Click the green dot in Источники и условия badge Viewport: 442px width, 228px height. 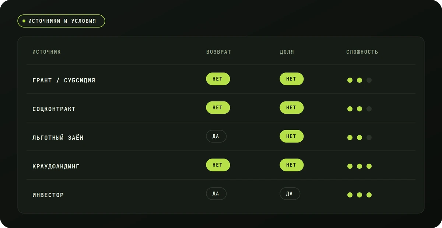pyautogui.click(x=24, y=21)
